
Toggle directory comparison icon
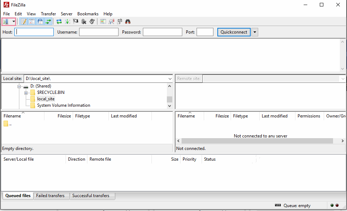click(x=103, y=22)
